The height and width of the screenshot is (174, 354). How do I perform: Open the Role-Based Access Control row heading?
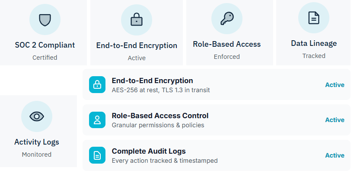click(x=160, y=116)
